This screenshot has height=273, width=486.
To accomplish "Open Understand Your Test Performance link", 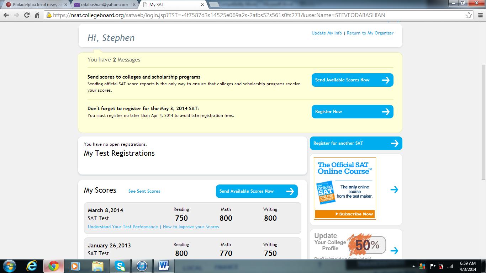I will (x=123, y=227).
